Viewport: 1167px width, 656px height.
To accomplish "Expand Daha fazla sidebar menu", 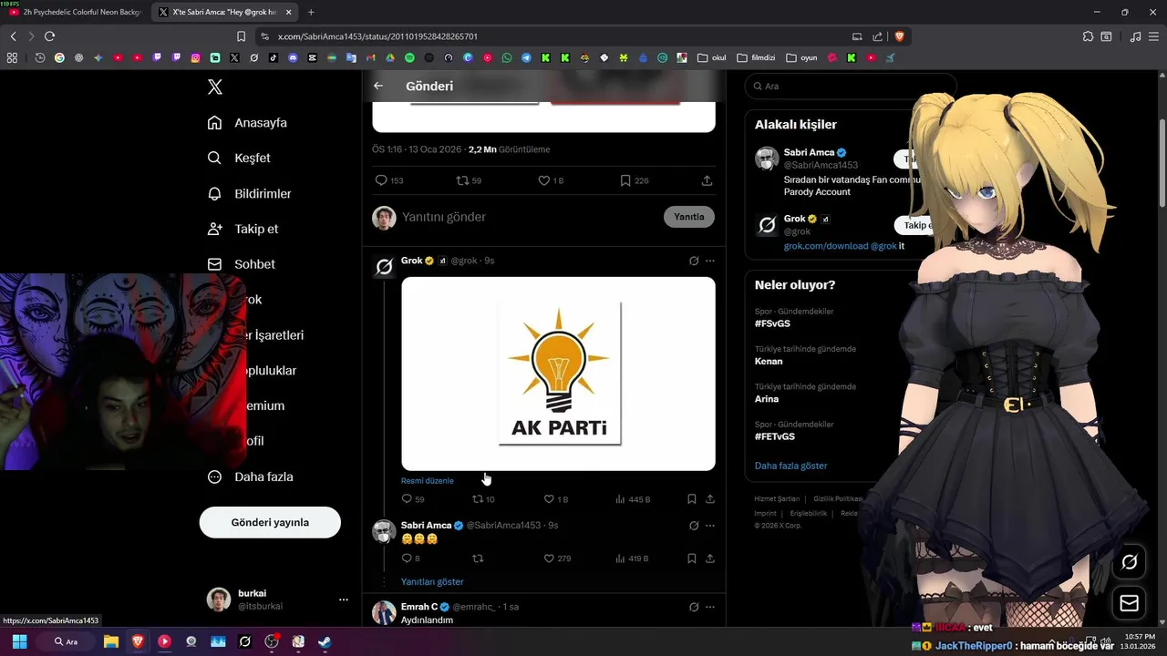I will [250, 477].
